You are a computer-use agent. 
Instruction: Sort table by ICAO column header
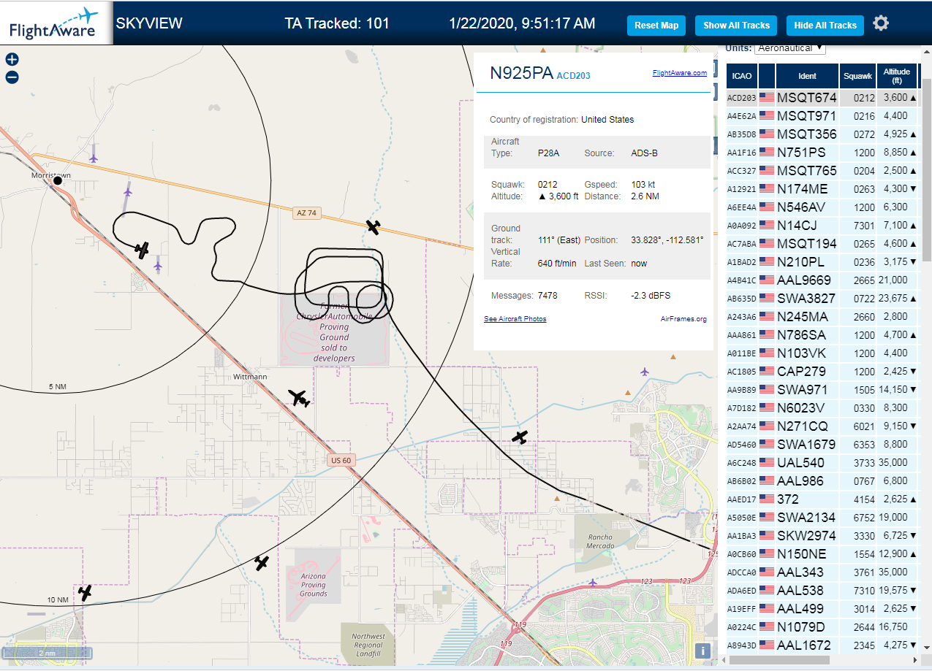[742, 75]
